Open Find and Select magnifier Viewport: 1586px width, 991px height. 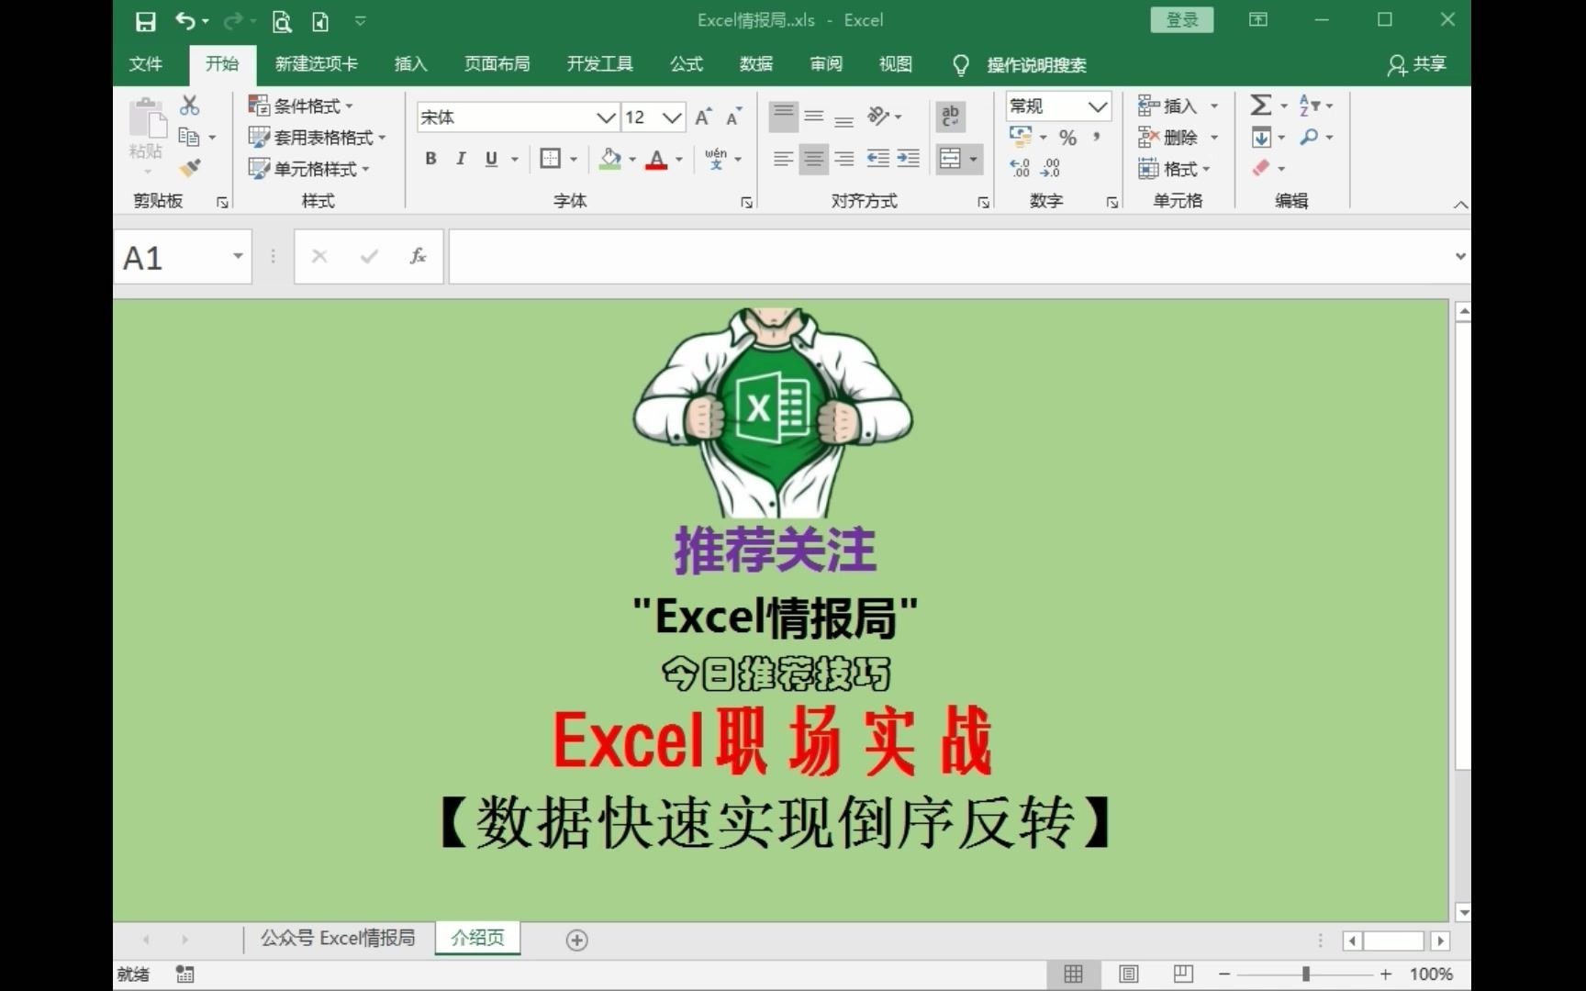1310,137
